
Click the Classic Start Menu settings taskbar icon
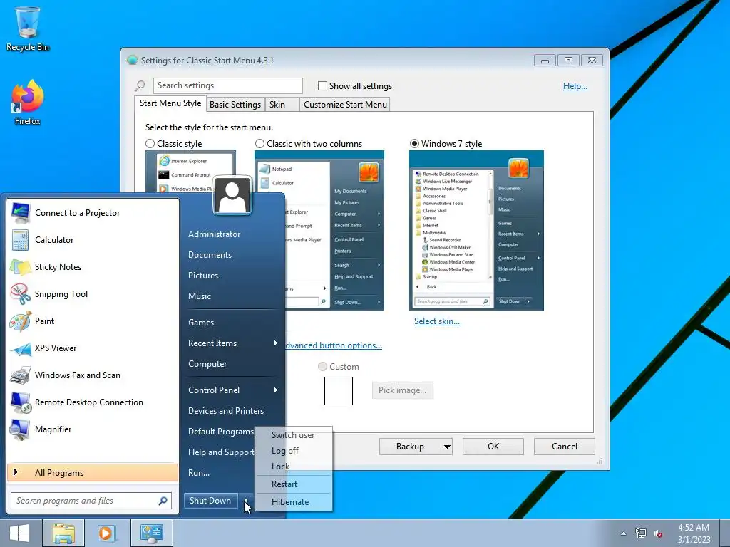pos(151,533)
